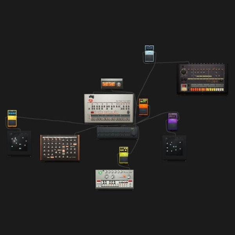Screen dimensions: 235x235
Task: Adjust the dark knob on white drum machine
Action: coord(128,112)
